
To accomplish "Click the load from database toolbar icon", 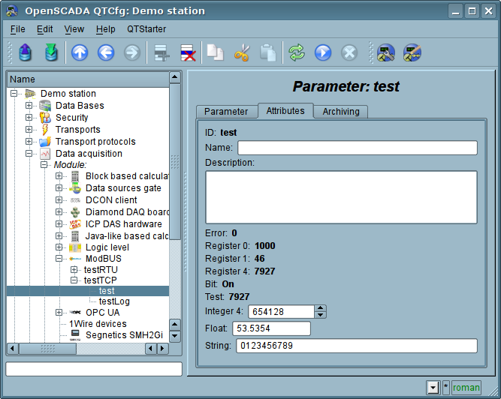I will tap(26, 52).
